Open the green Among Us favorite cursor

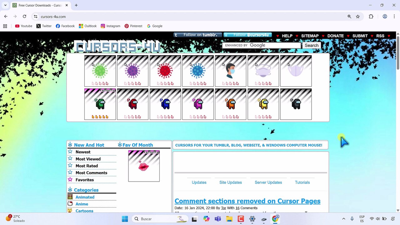(100, 104)
